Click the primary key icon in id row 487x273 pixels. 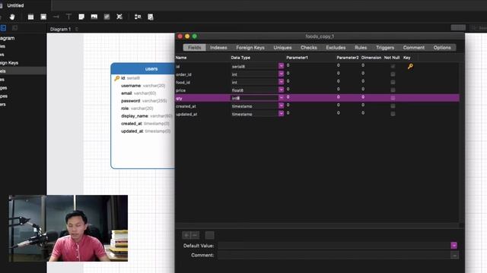point(410,66)
